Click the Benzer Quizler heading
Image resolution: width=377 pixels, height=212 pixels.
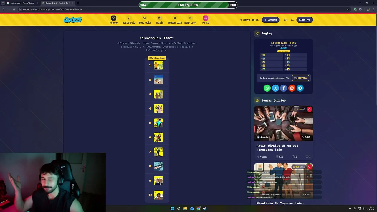point(274,100)
